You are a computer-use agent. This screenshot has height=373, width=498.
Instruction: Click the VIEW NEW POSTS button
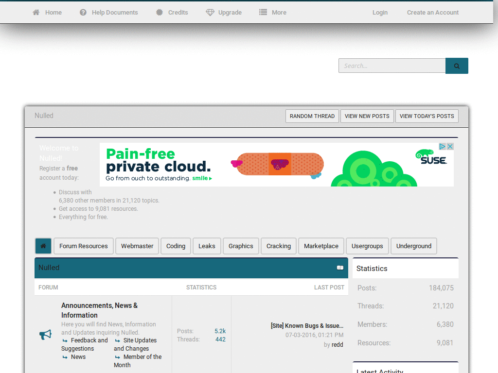(x=367, y=116)
